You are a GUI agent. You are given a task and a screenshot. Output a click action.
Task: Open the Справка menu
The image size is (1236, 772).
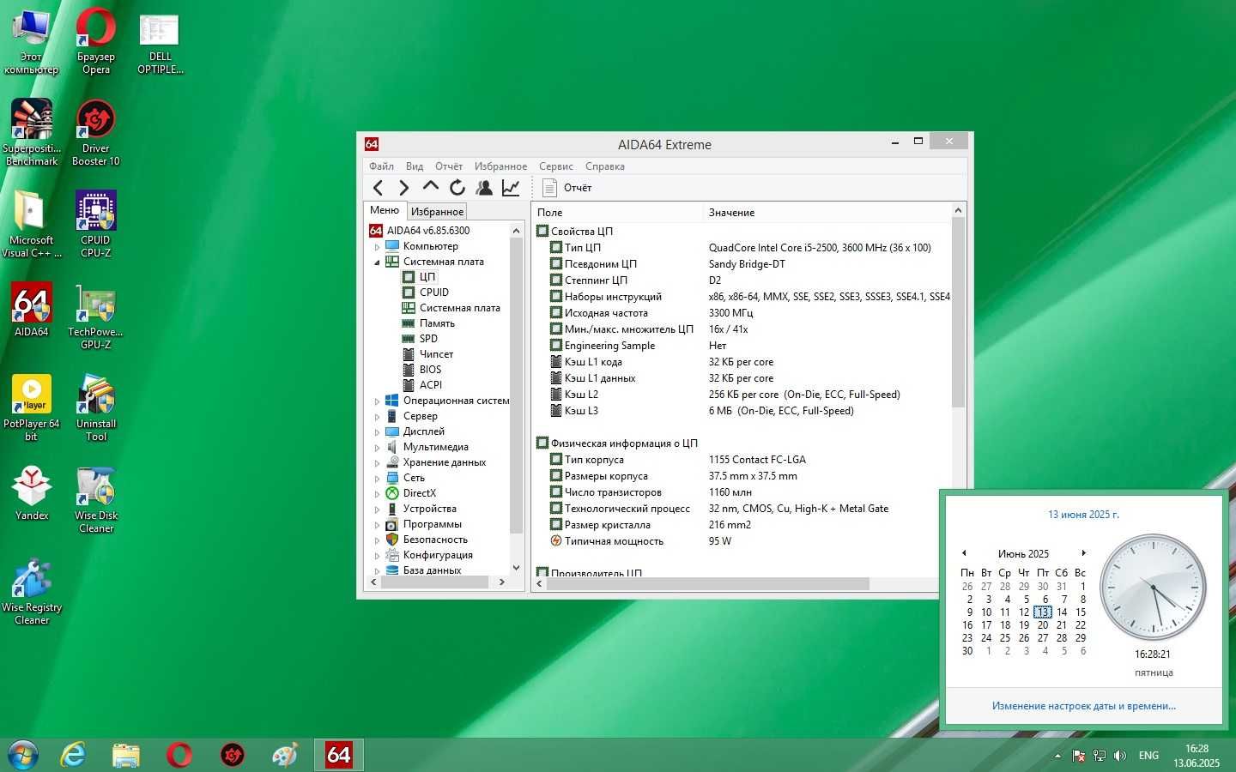(605, 166)
